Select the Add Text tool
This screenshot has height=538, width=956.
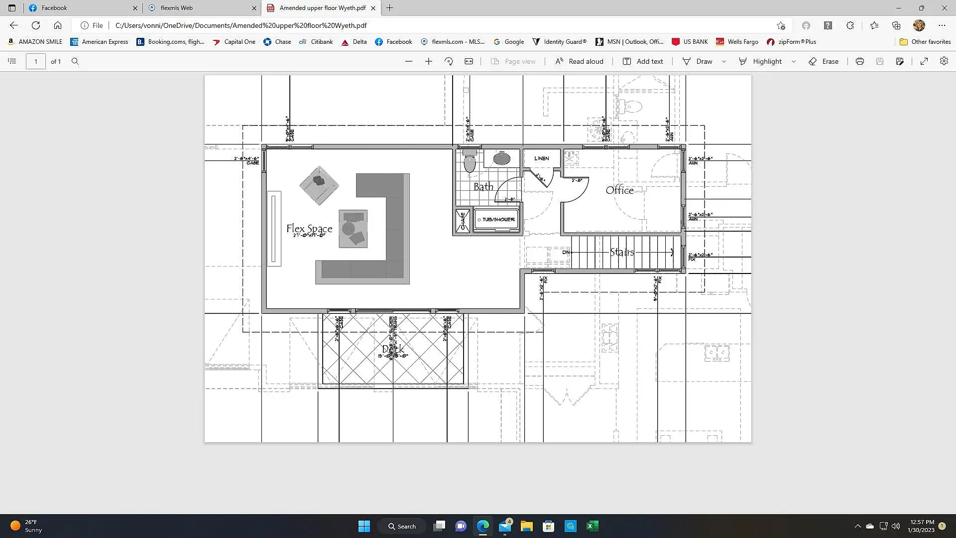click(x=644, y=61)
